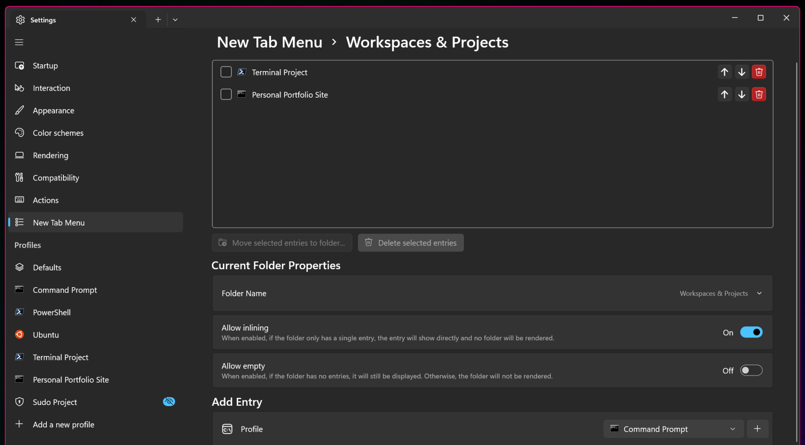Image resolution: width=805 pixels, height=445 pixels.
Task: Move Terminal Project entry down with arrow
Action: pyautogui.click(x=741, y=72)
